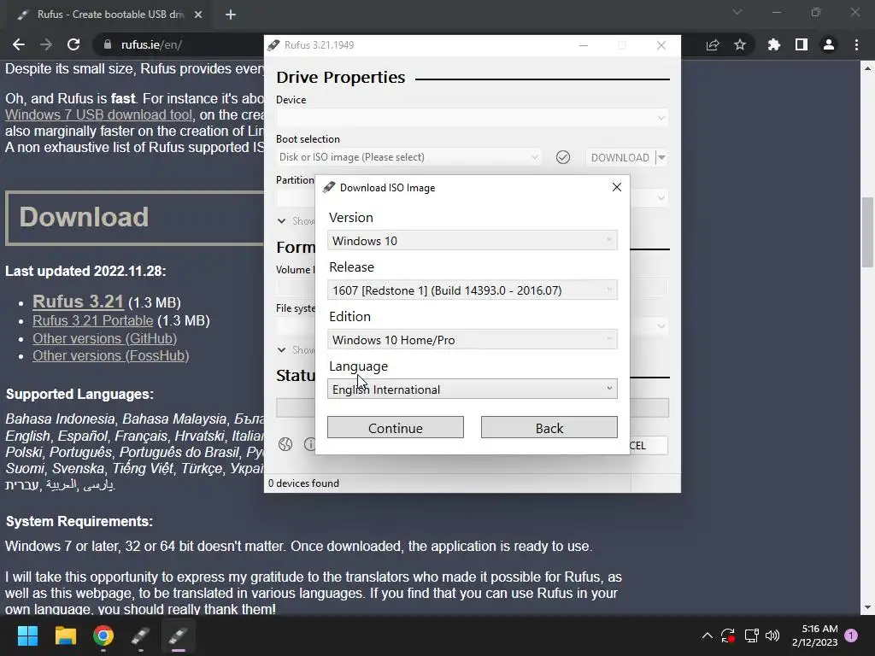Click the Chrome tab search chevron
875x656 pixels.
(x=737, y=12)
